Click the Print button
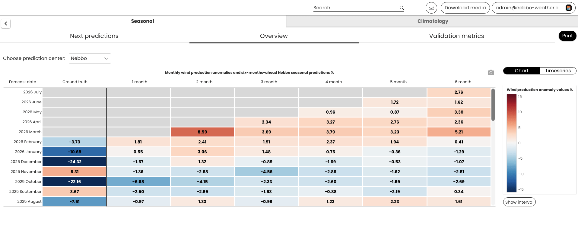 coord(567,36)
